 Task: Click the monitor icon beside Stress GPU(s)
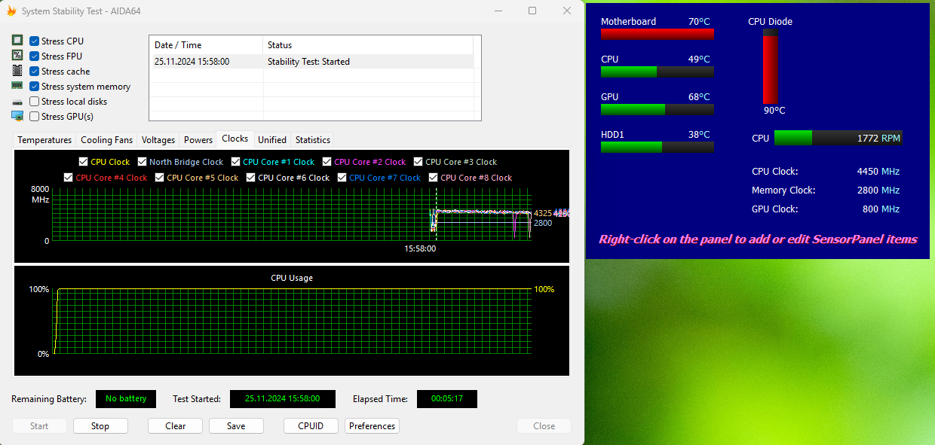point(17,116)
